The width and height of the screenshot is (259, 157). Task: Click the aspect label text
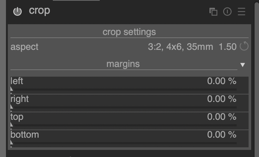coord(25,47)
